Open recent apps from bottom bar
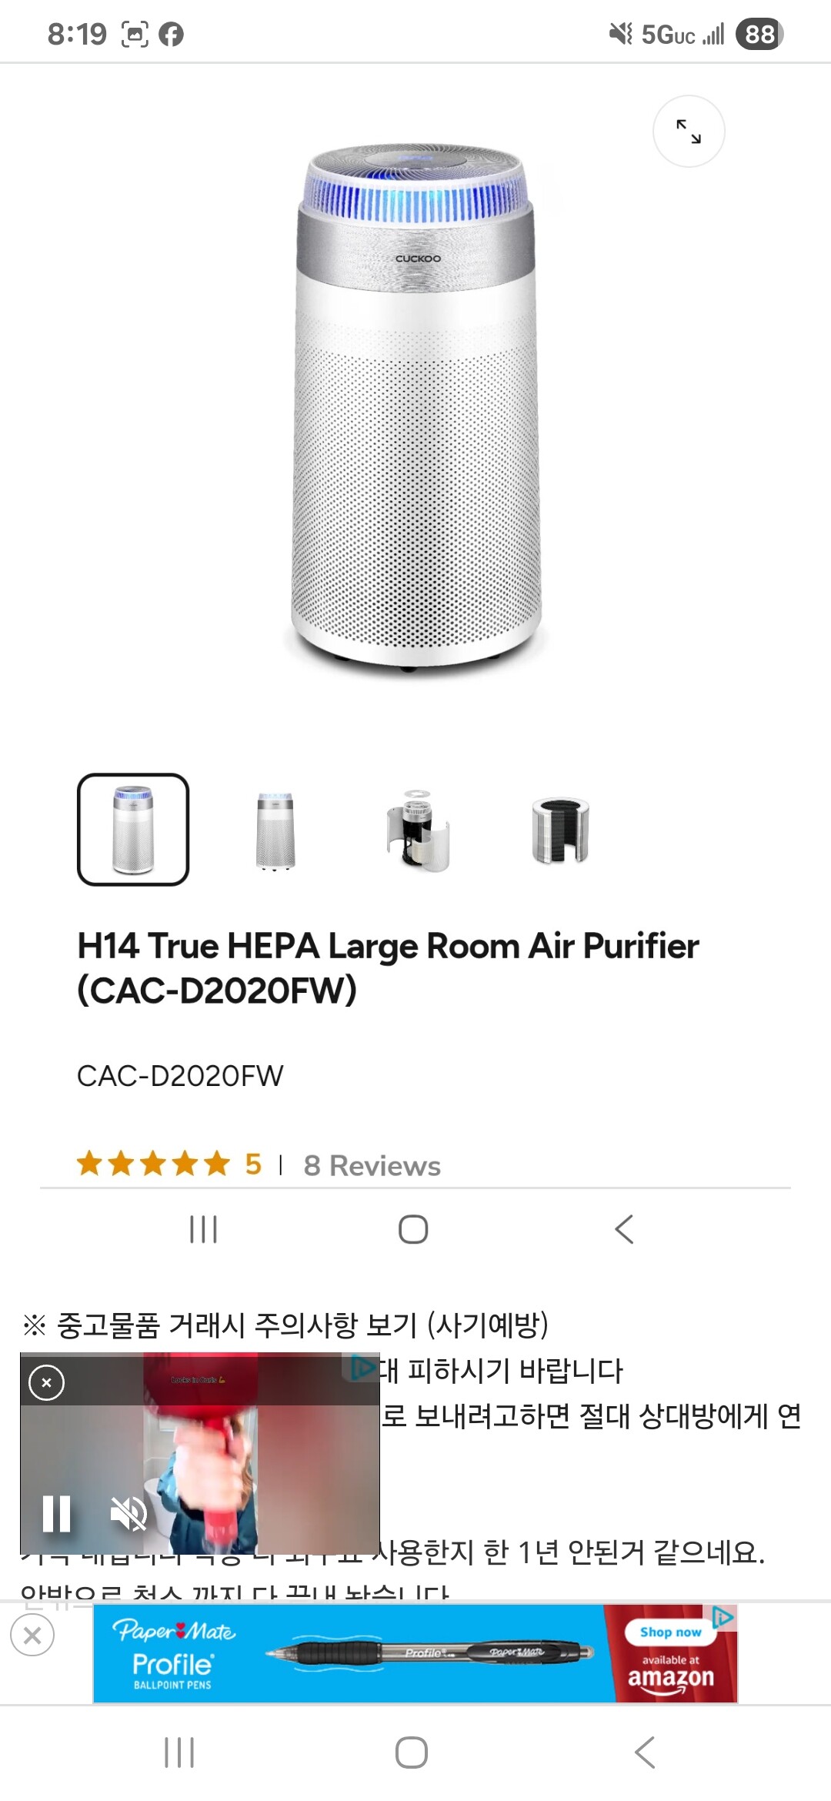Image resolution: width=831 pixels, height=1801 pixels. 179,1753
